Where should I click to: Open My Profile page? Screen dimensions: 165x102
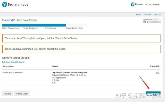(x=147, y=15)
